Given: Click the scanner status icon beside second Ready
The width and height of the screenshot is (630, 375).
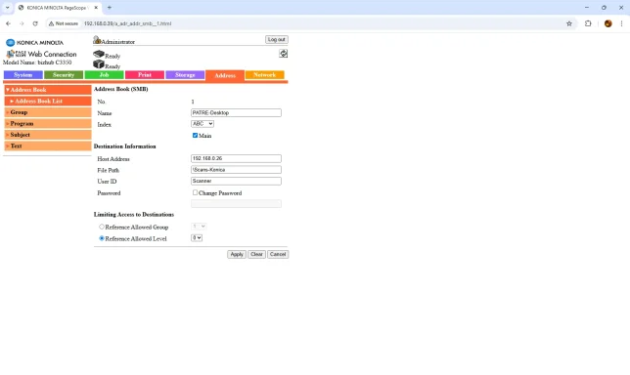Looking at the screenshot, I should (x=99, y=64).
